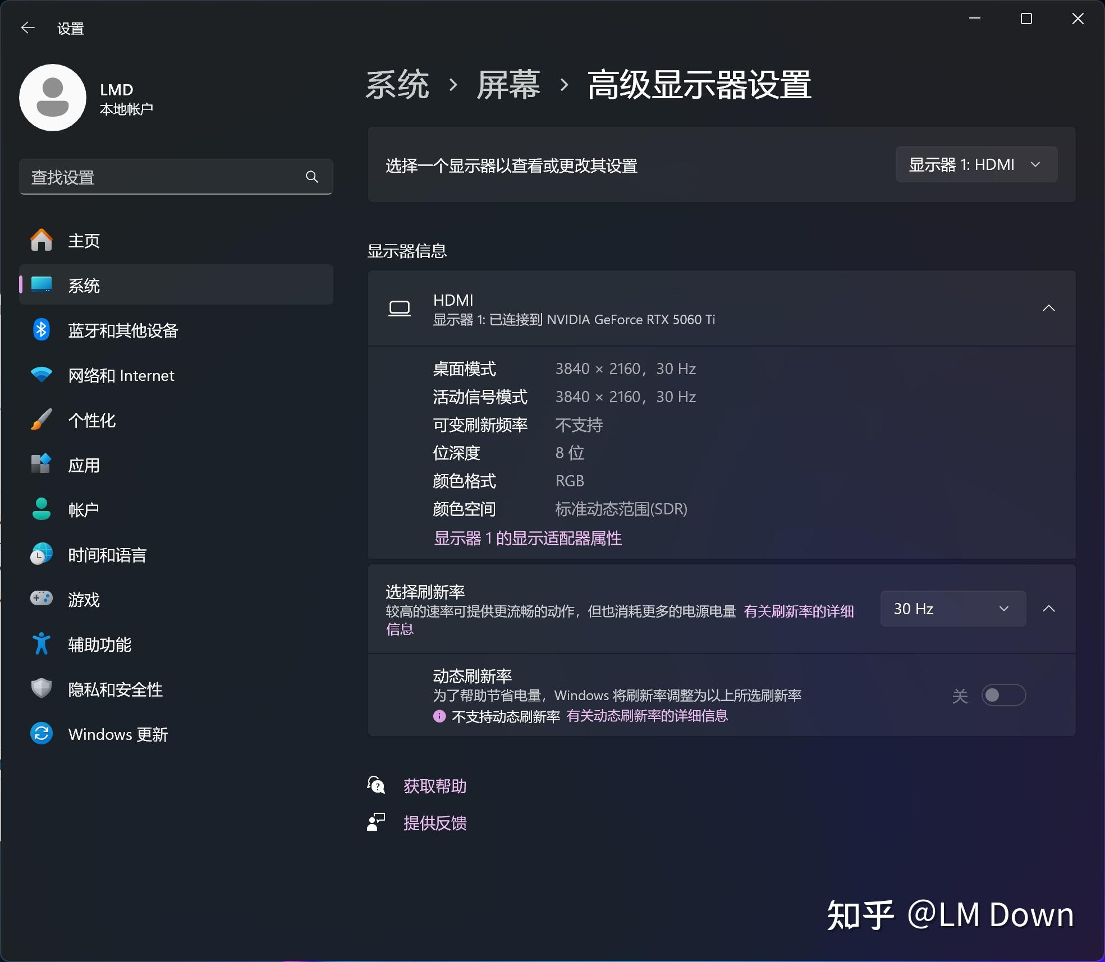This screenshot has height=962, width=1105.
Task: Open 辅助功能 accessibility settings
Action: click(99, 644)
